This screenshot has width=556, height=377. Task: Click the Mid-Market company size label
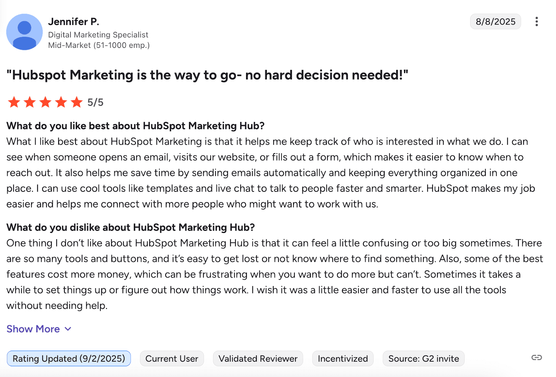point(99,45)
